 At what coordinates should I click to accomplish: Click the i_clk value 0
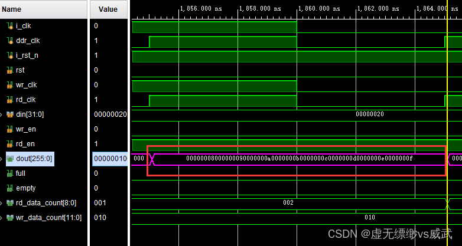tap(96, 26)
